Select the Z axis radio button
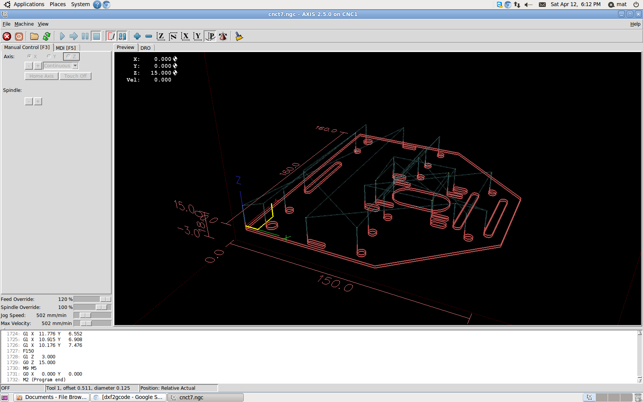 tap(69, 56)
